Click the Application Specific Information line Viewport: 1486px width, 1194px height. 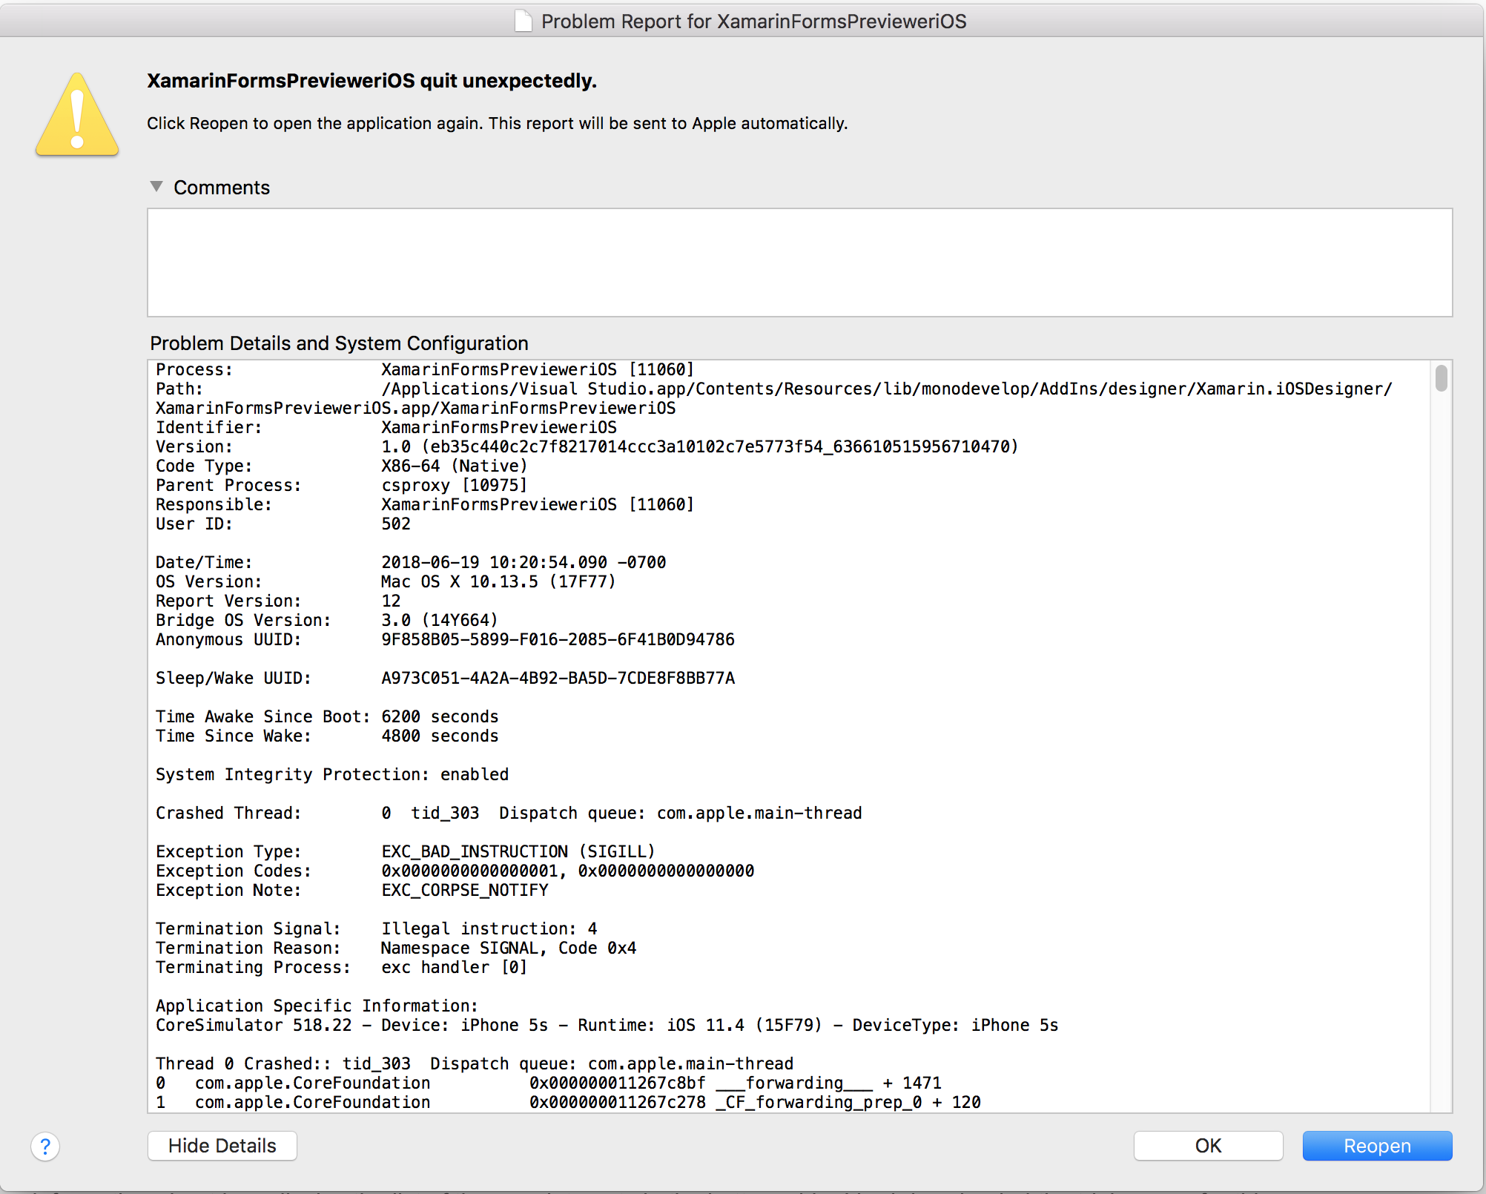click(x=317, y=1006)
